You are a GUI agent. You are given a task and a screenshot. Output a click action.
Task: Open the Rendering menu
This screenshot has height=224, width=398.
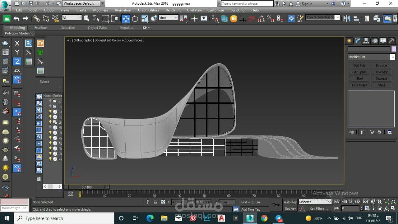click(x=173, y=10)
